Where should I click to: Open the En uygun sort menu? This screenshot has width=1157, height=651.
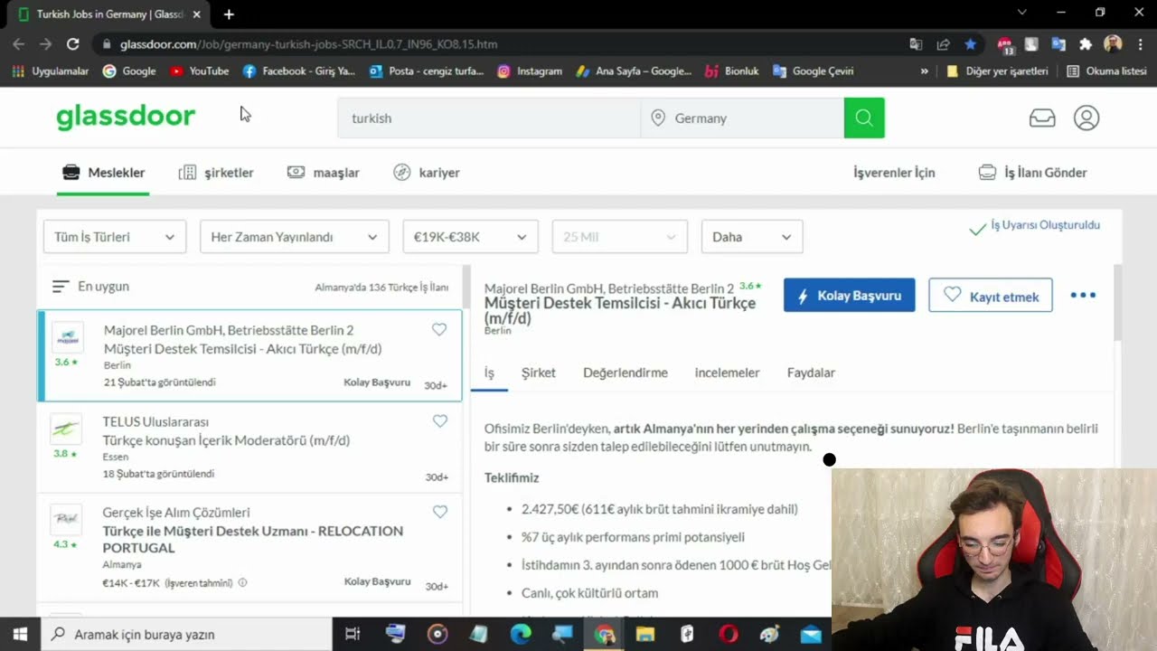90,287
